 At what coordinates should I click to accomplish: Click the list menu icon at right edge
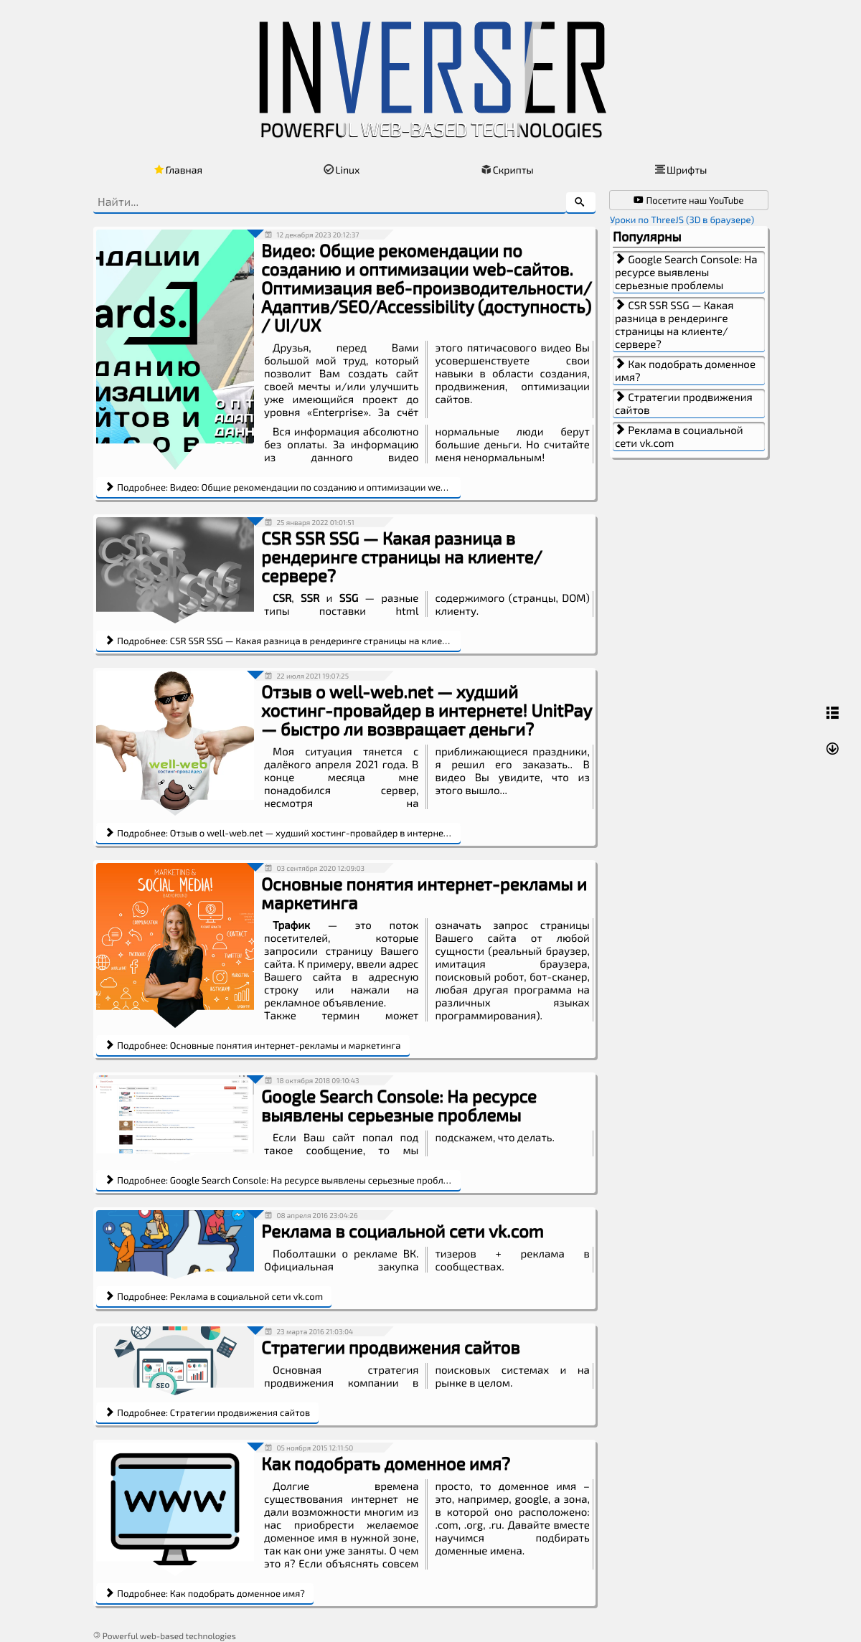coord(832,712)
